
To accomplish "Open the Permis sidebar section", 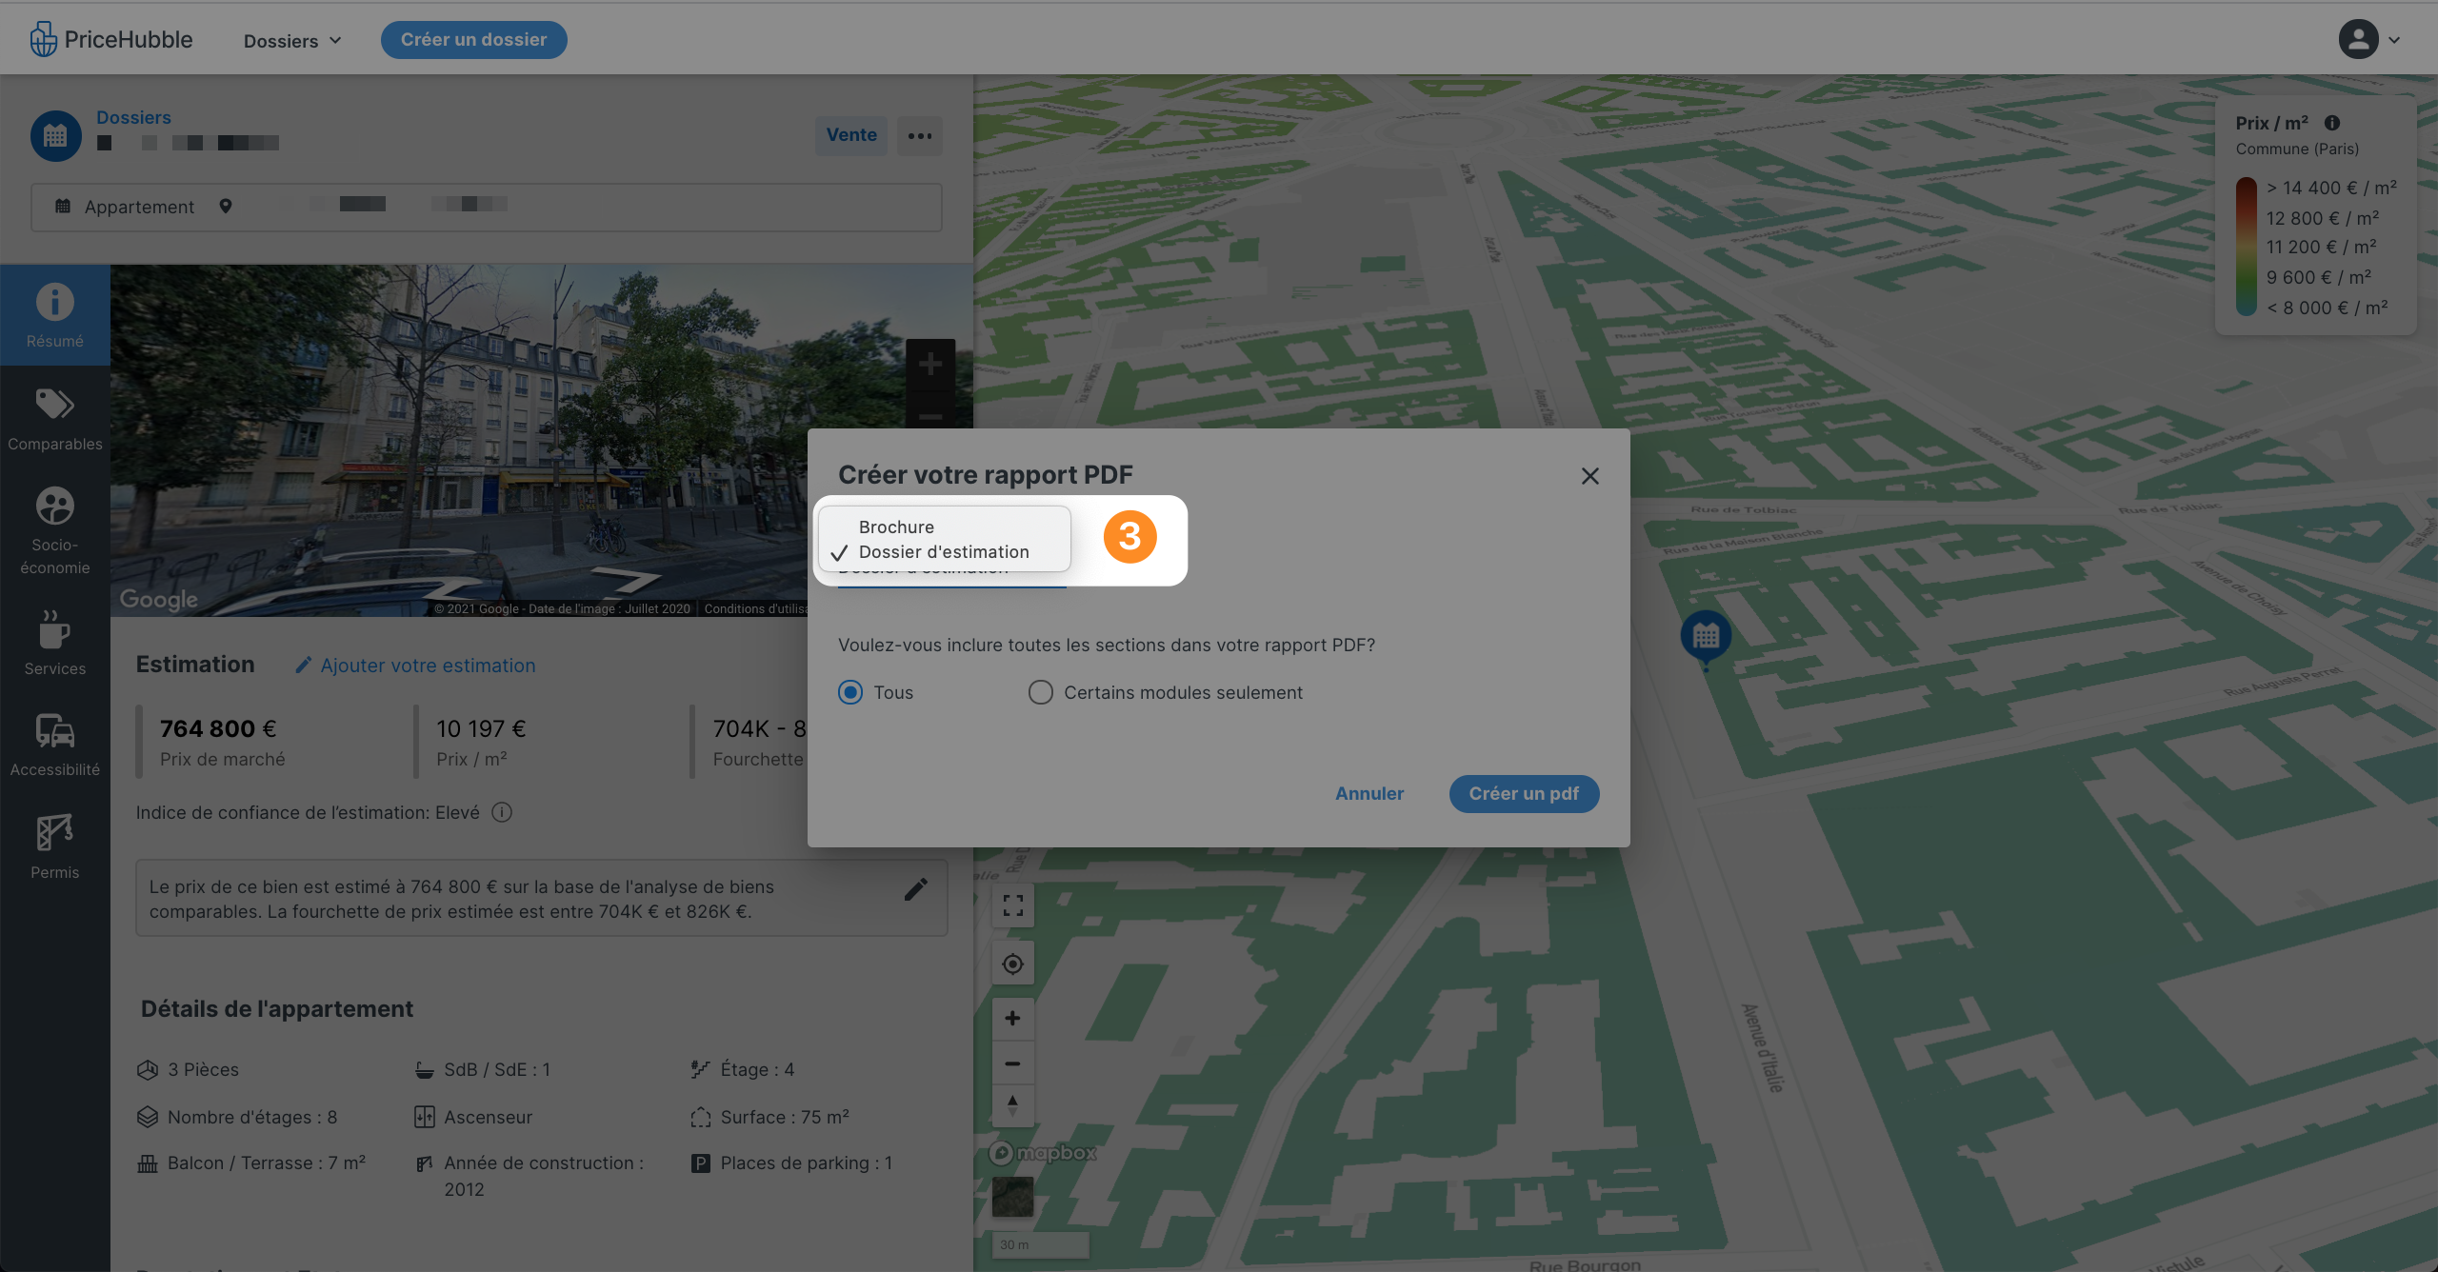I will pyautogui.click(x=55, y=846).
